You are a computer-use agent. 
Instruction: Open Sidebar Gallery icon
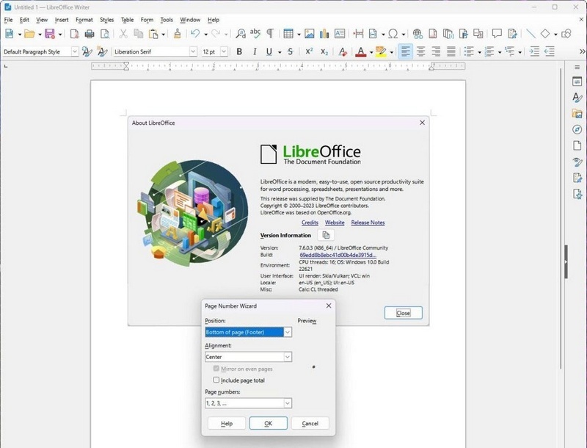coord(577,114)
